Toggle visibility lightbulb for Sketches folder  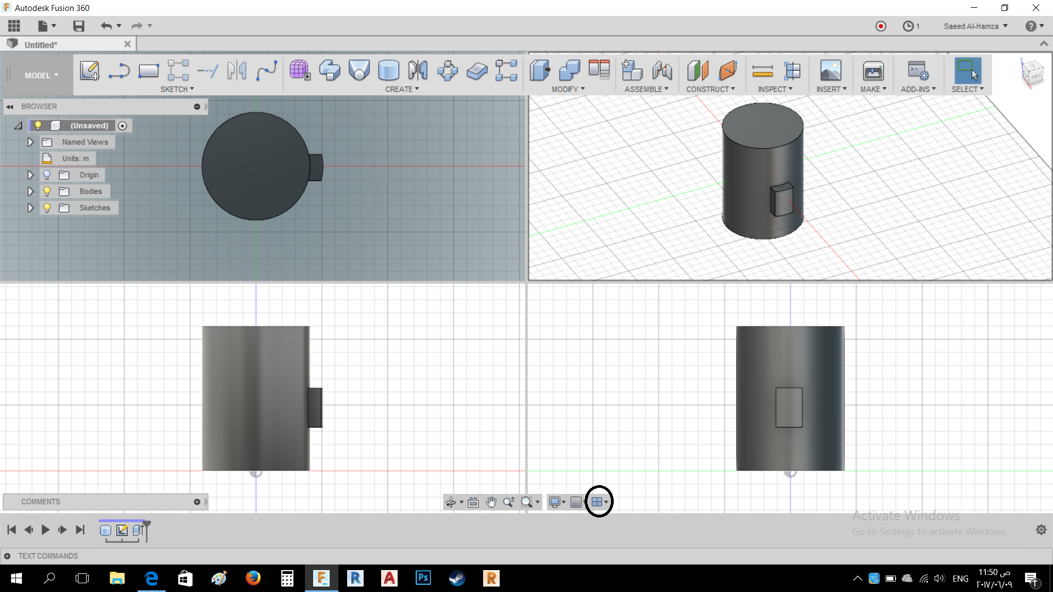tap(47, 208)
